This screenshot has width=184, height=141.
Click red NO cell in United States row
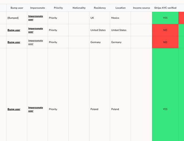165,30
